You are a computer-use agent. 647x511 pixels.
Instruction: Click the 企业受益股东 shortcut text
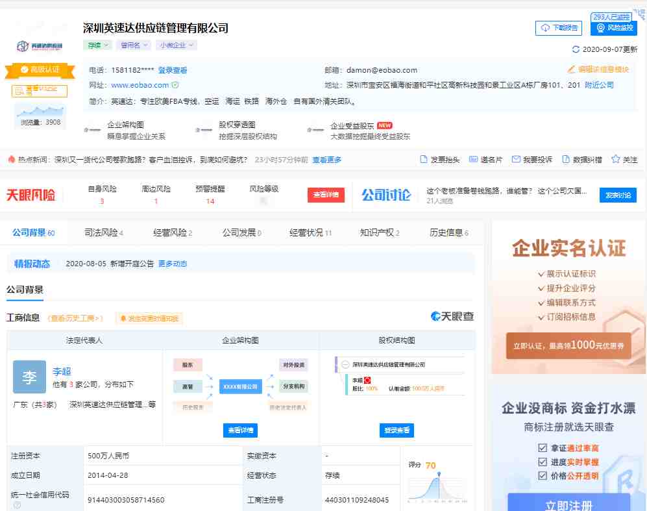(x=352, y=125)
